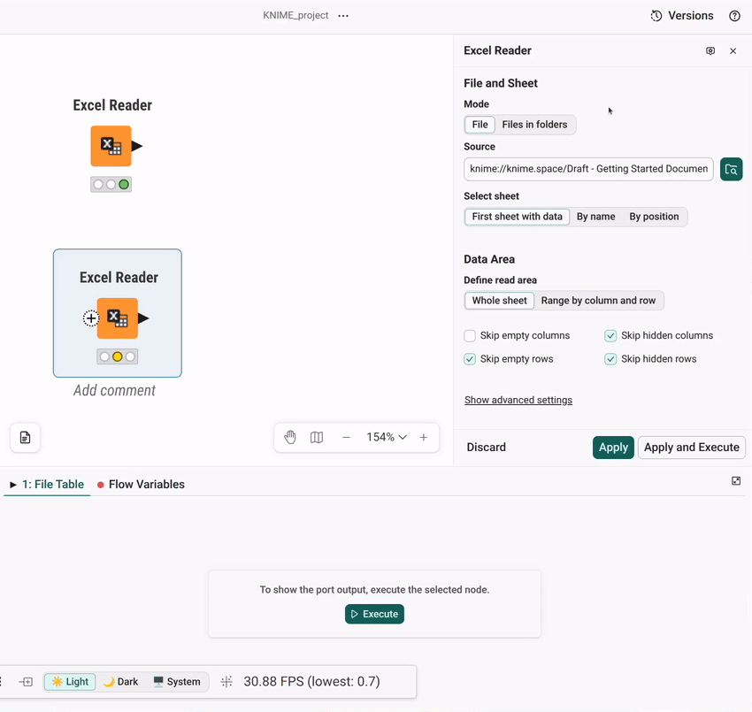Switch to Dark theme
This screenshot has width=752, height=712.
click(x=121, y=682)
